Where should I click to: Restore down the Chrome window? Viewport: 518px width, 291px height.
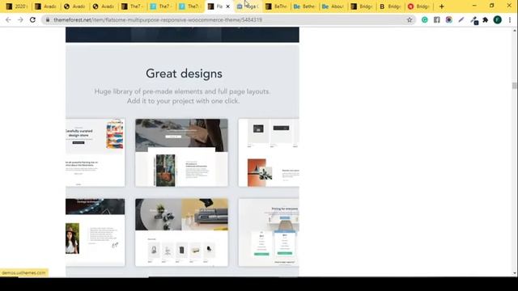491,6
